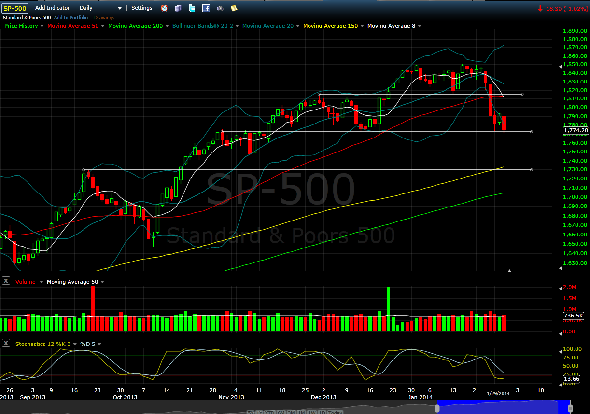Click the 1/29/2014 date label
This screenshot has width=590, height=414.
(498, 394)
